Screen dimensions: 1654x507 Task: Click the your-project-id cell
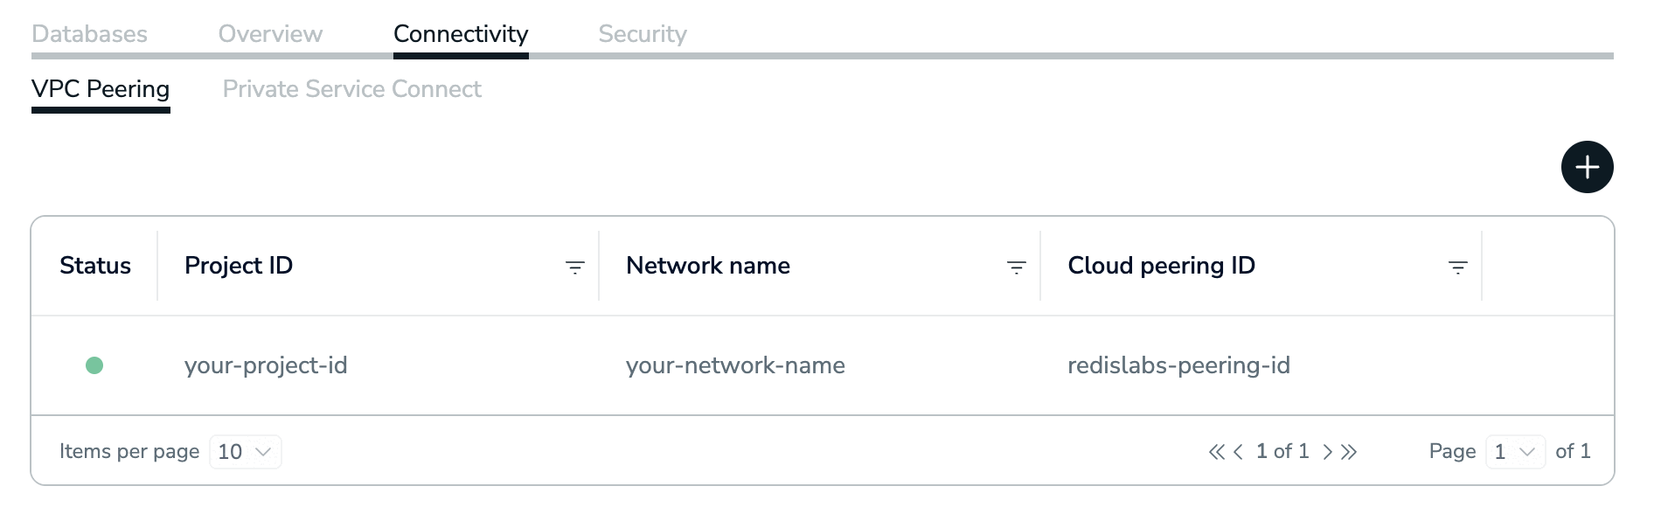266,365
